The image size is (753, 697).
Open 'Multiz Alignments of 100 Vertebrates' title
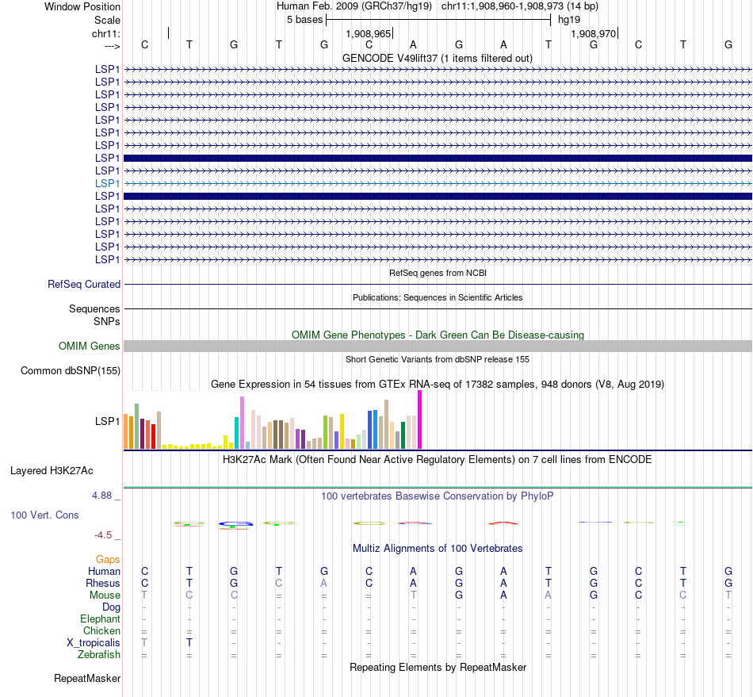438,548
